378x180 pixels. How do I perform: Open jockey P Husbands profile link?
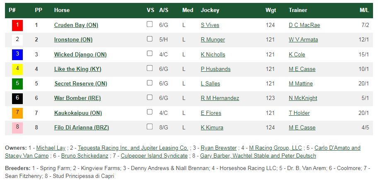click(216, 69)
